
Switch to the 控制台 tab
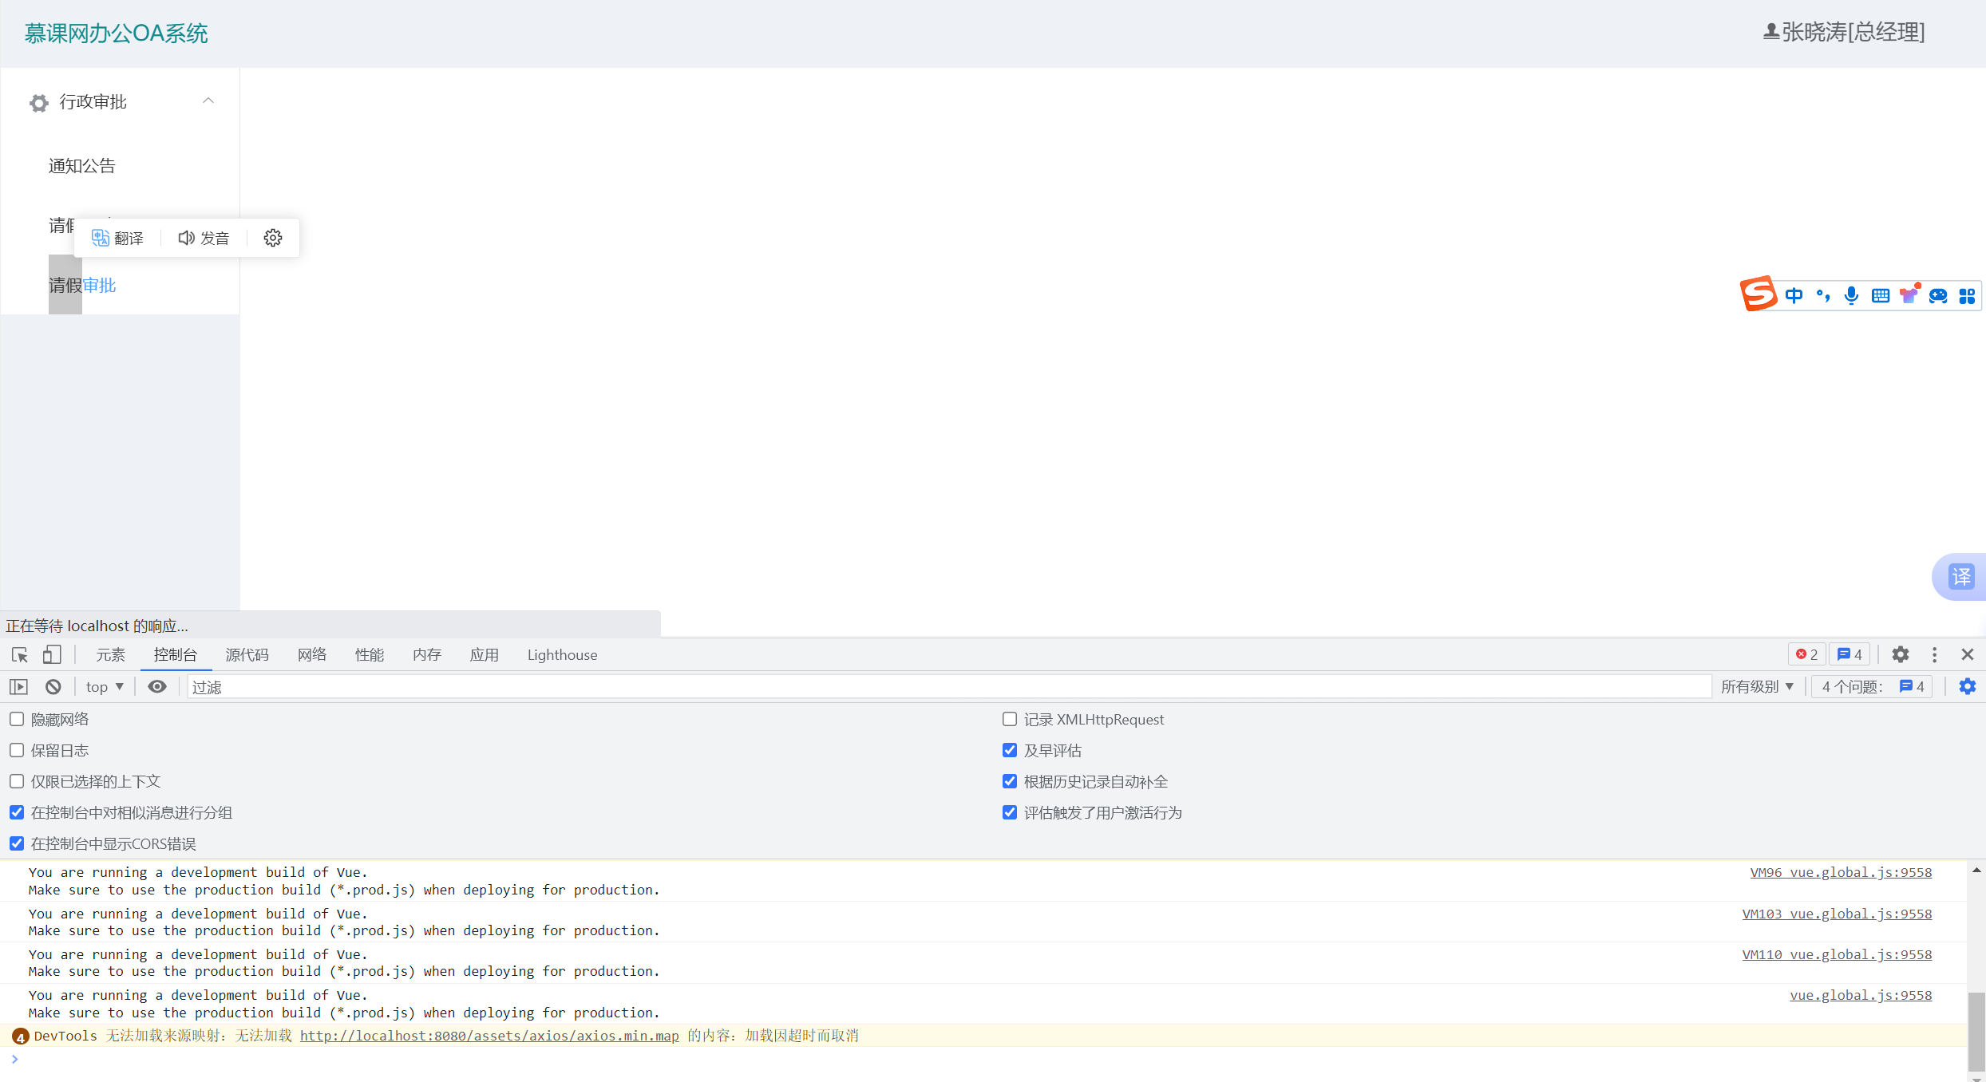pos(176,654)
